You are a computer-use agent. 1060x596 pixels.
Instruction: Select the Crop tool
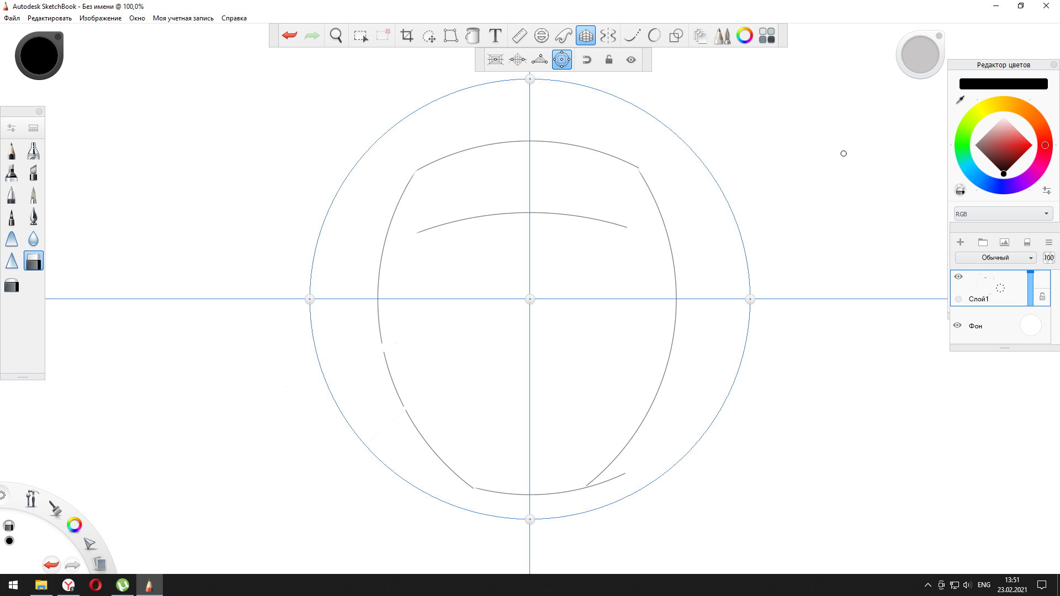407,36
